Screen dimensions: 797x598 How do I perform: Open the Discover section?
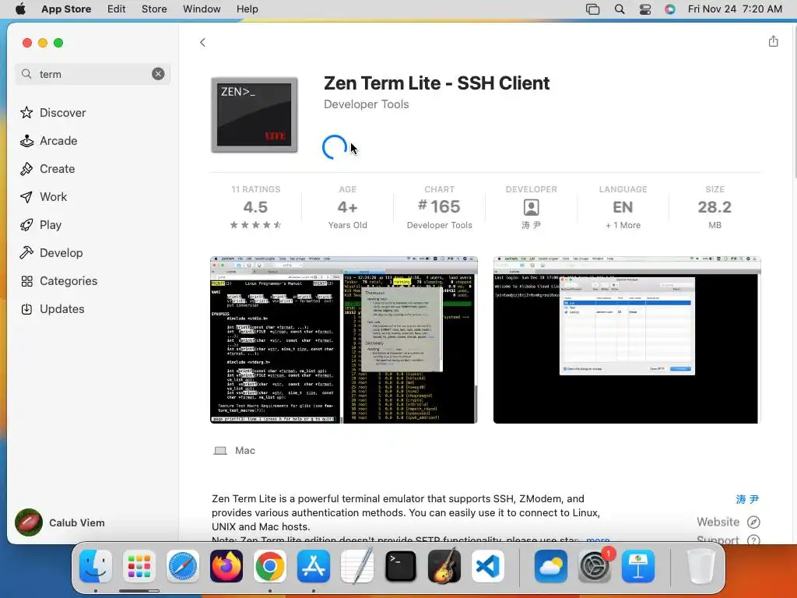coord(53,112)
